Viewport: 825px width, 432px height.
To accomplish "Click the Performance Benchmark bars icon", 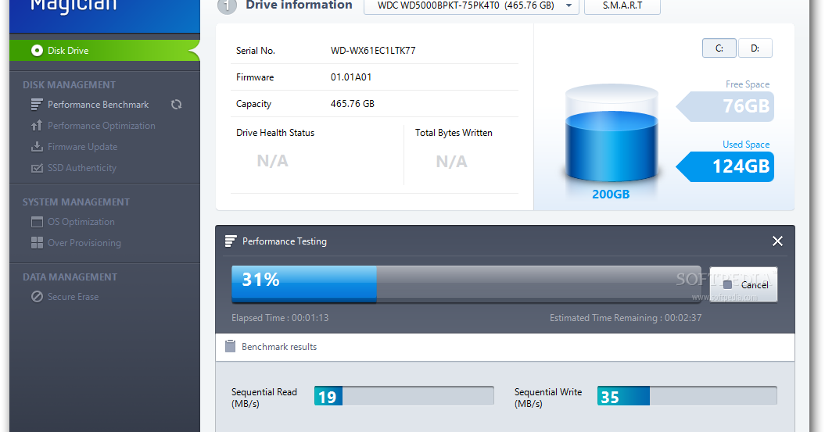I will (36, 105).
